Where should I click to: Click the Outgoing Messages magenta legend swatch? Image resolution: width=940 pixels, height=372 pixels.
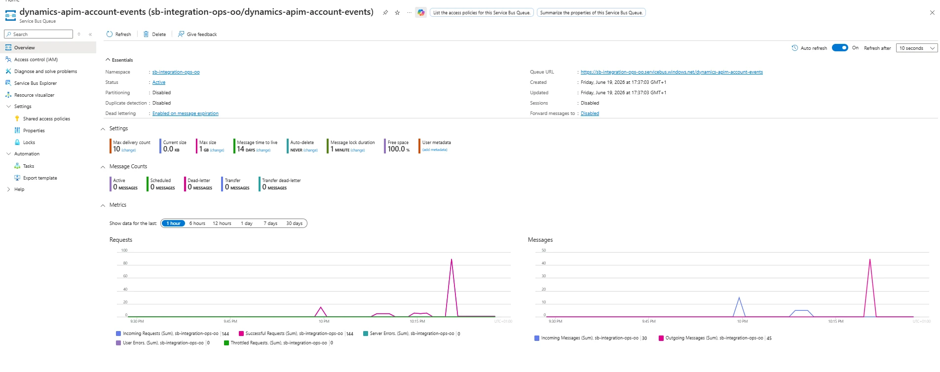[661, 338]
